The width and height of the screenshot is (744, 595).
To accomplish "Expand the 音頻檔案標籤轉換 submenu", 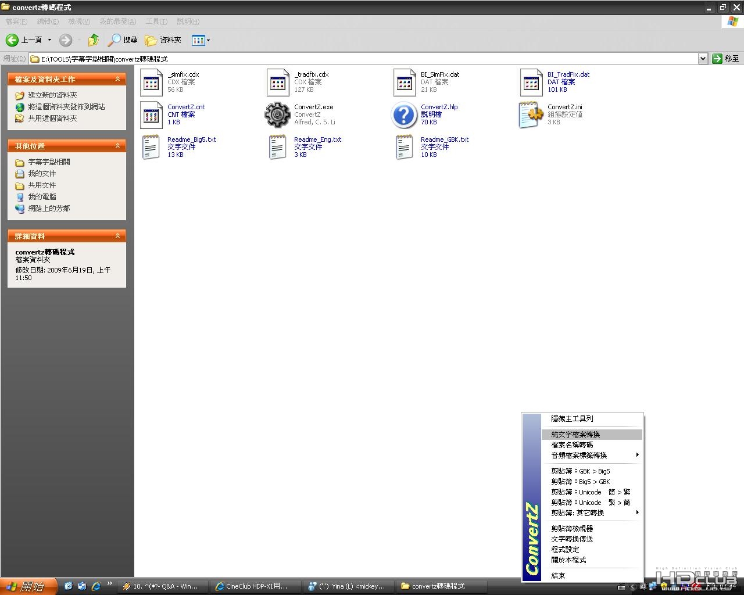I will pos(592,455).
